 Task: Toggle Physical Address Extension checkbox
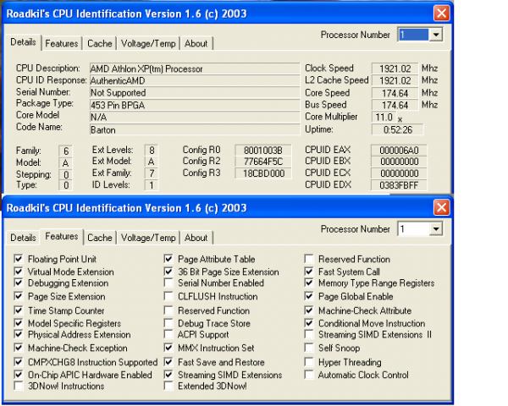19,334
